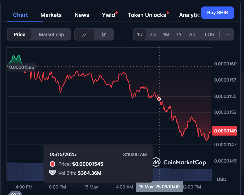244x195 pixels.
Task: Open the three-dots more options menu
Action: tap(228, 34)
